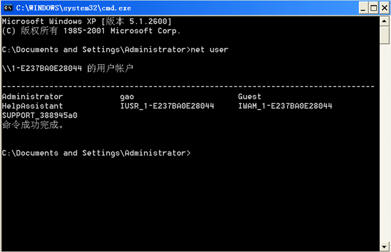Click the 'net user' command text

pos(209,49)
